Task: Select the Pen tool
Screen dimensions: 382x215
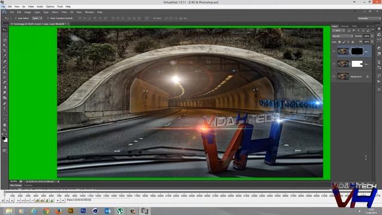Action: tap(4, 103)
